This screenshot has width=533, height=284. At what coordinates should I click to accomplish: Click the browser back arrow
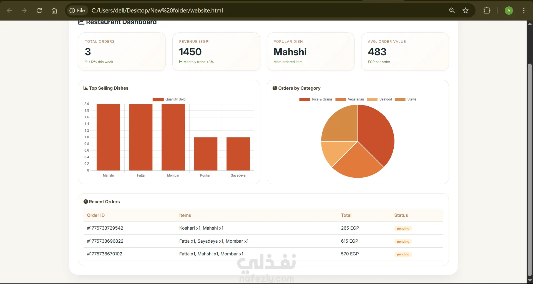point(9,11)
